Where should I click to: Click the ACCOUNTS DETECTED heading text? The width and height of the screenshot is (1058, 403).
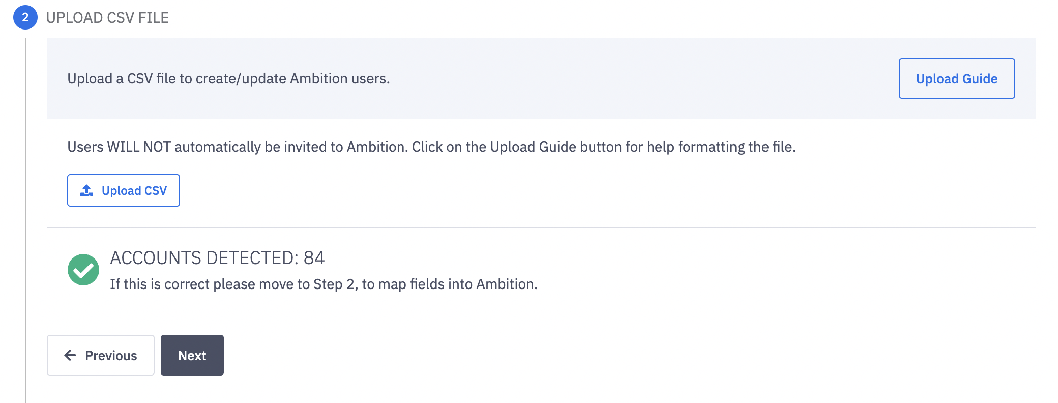(x=203, y=258)
